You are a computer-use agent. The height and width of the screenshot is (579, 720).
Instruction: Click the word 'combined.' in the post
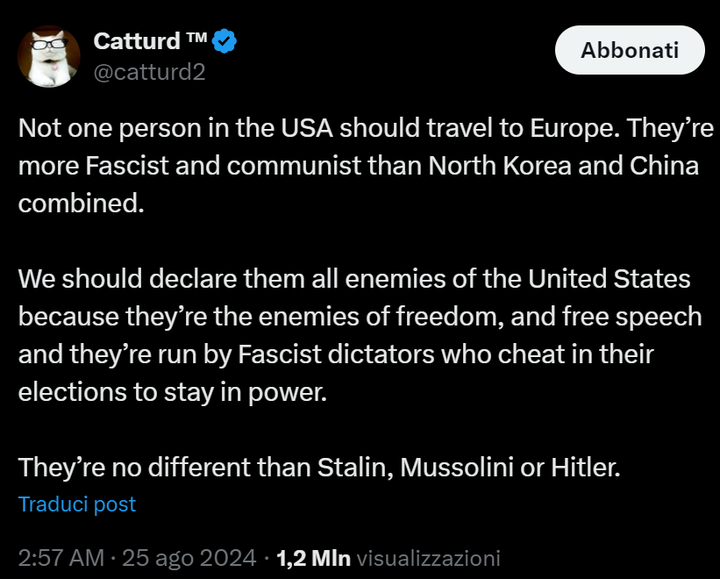click(x=80, y=204)
